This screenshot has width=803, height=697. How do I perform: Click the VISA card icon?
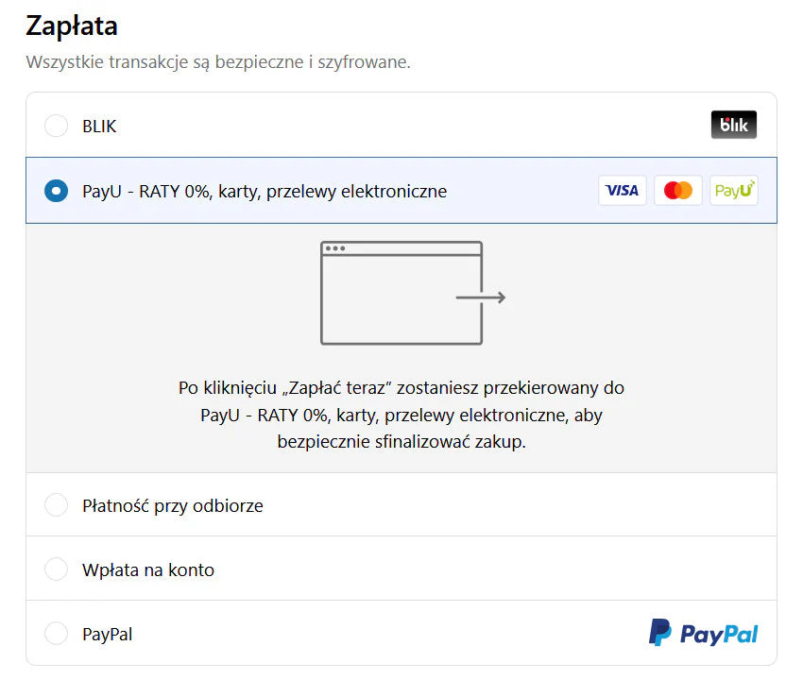pyautogui.click(x=622, y=191)
